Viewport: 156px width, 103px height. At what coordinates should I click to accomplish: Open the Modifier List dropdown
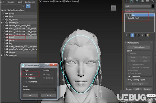pos(139,11)
